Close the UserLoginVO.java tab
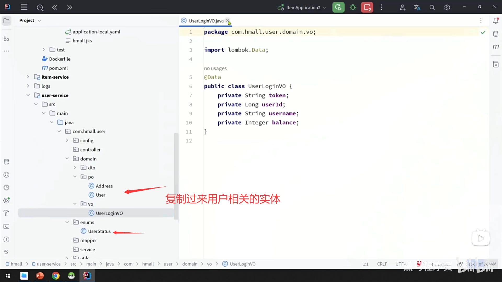 click(x=227, y=20)
